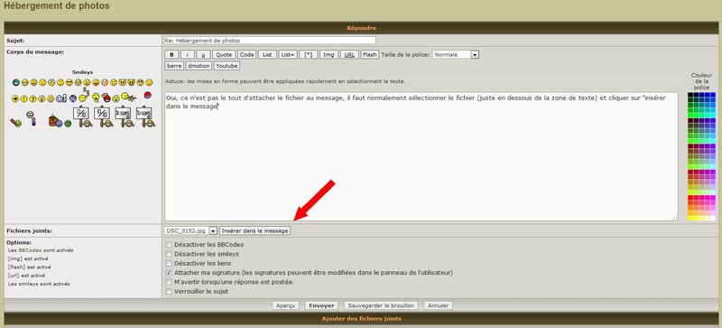Insert a URL tag
The image size is (722, 328).
tap(349, 54)
